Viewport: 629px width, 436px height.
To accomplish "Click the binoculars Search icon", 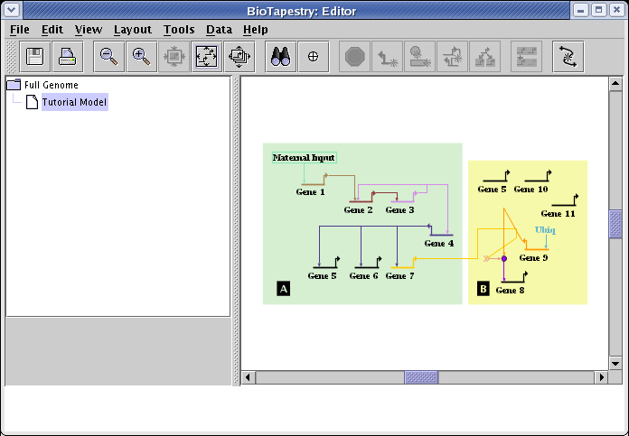I will coord(280,57).
